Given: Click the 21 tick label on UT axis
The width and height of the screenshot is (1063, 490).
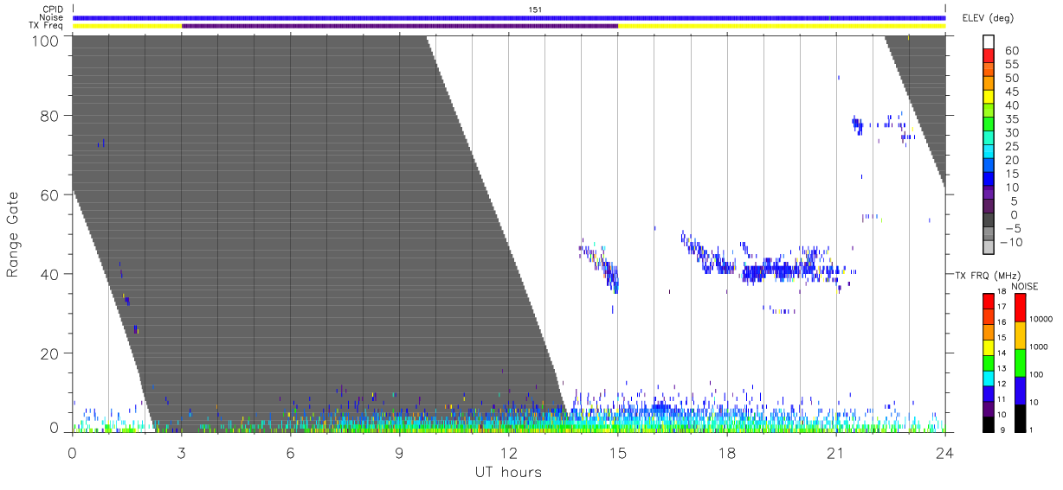Looking at the screenshot, I should [836, 453].
